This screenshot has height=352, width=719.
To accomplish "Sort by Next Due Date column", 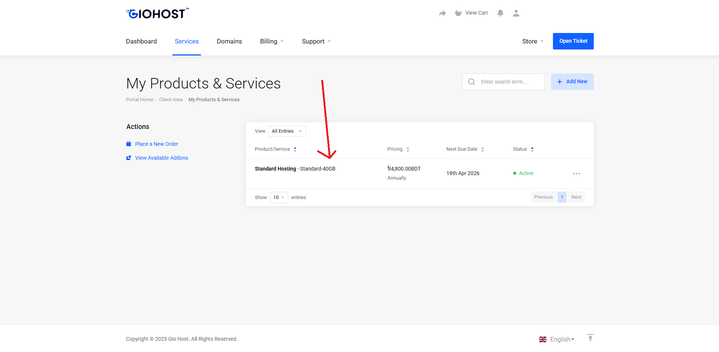I will (x=465, y=149).
